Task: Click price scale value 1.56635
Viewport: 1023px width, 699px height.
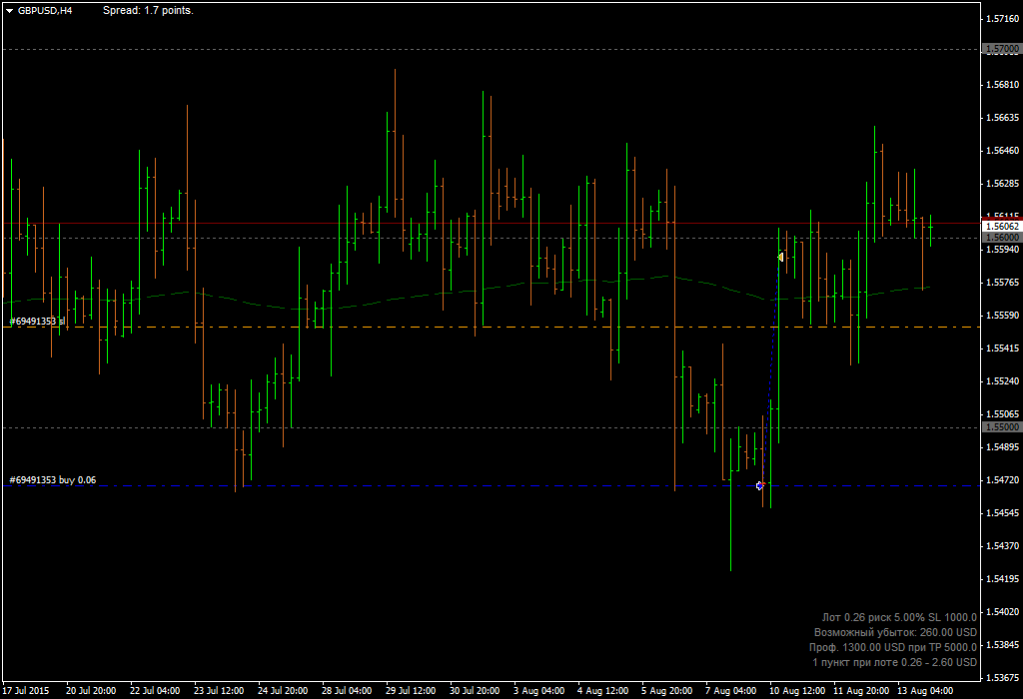Action: [x=1002, y=118]
